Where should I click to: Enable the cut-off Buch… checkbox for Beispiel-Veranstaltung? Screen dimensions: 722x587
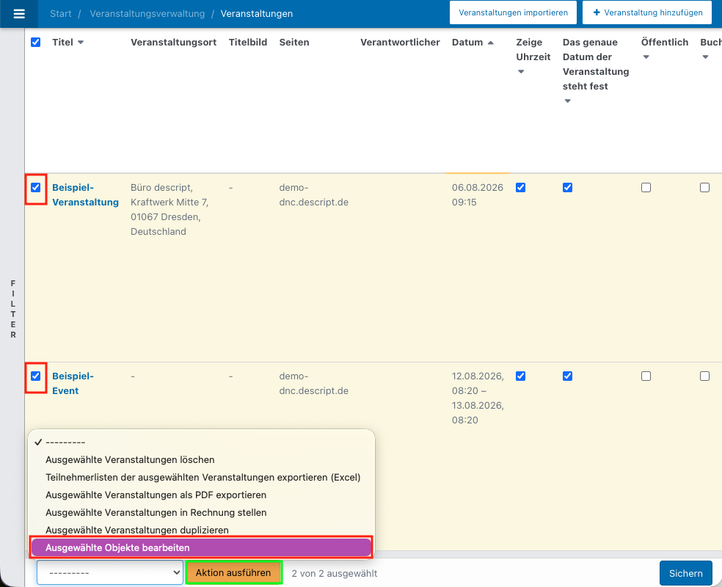click(704, 187)
